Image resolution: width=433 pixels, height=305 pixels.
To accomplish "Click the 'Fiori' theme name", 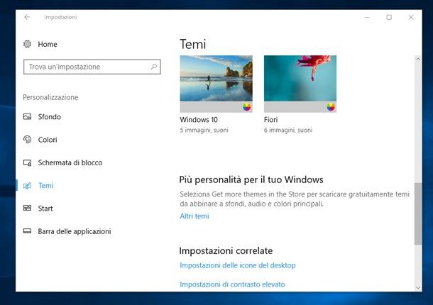I will point(270,119).
